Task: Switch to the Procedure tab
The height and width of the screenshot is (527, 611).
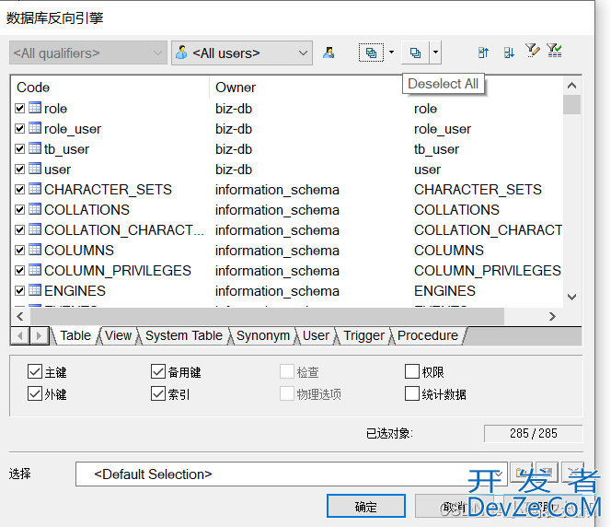Action: (428, 335)
